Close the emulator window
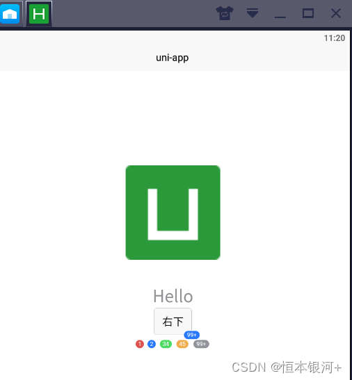Image resolution: width=352 pixels, height=380 pixels. click(336, 13)
